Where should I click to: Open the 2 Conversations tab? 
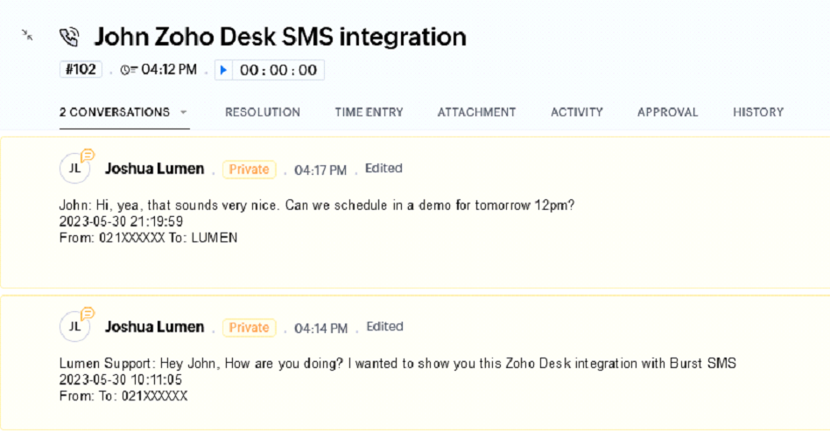(115, 112)
